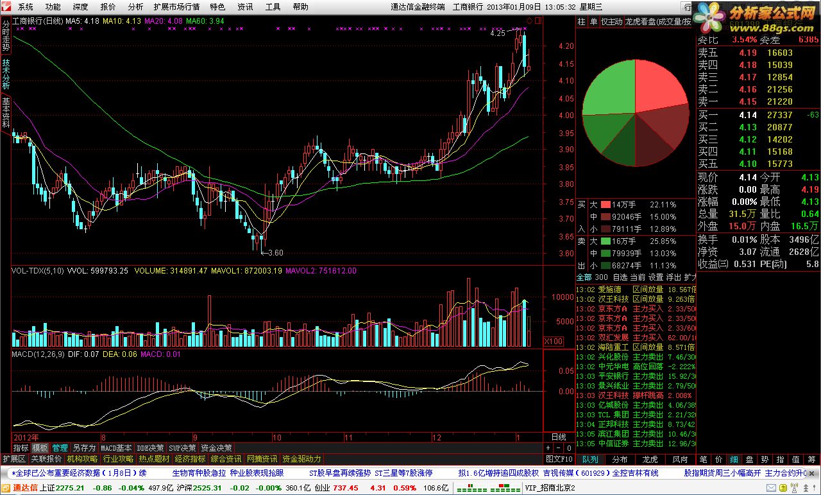Switch quote panel to 指 view

point(781,459)
